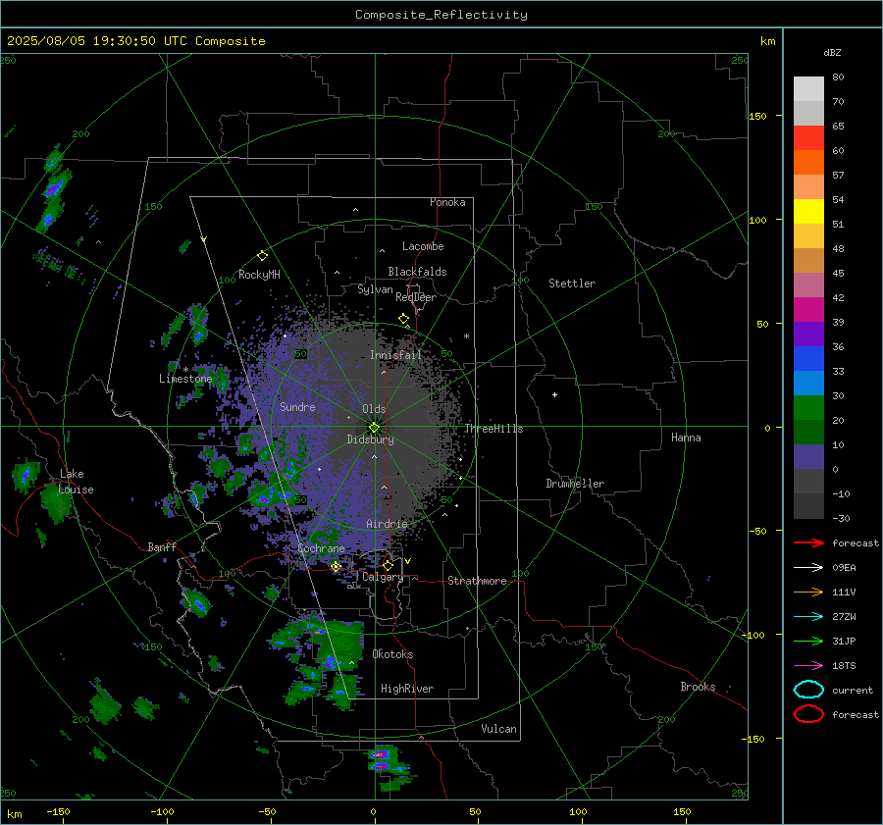
Task: Click the storm cluster west of Okotoks
Action: point(321,659)
